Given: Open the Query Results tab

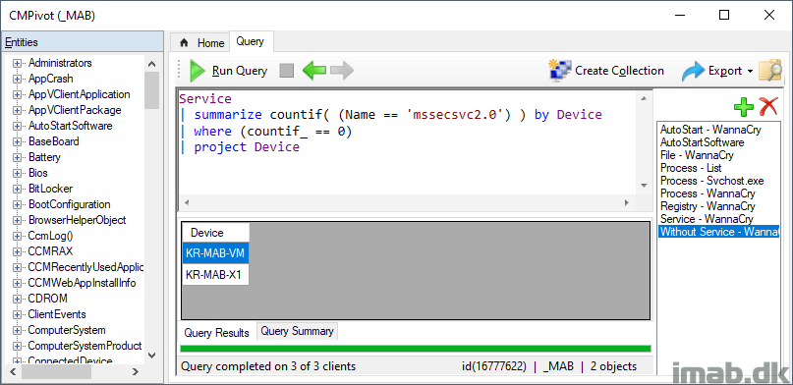Looking at the screenshot, I should click(216, 332).
